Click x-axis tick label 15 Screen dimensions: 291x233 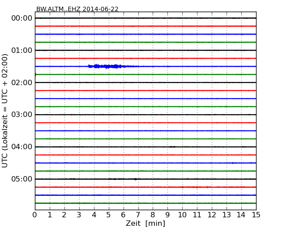click(x=256, y=215)
